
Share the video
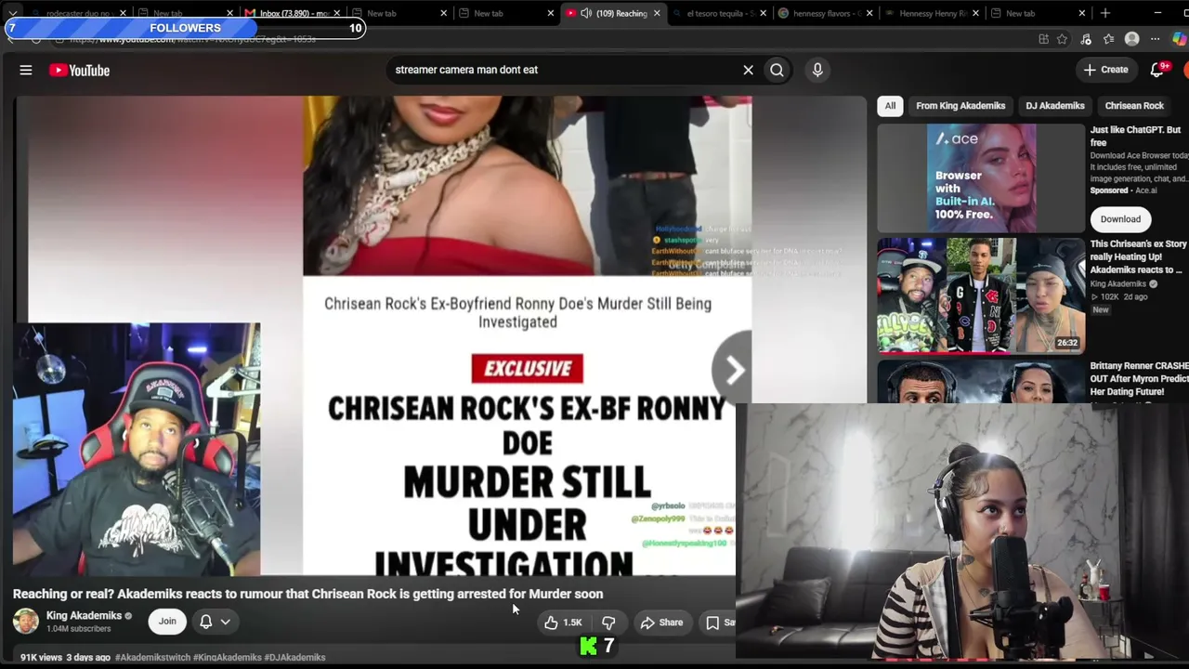[661, 623]
